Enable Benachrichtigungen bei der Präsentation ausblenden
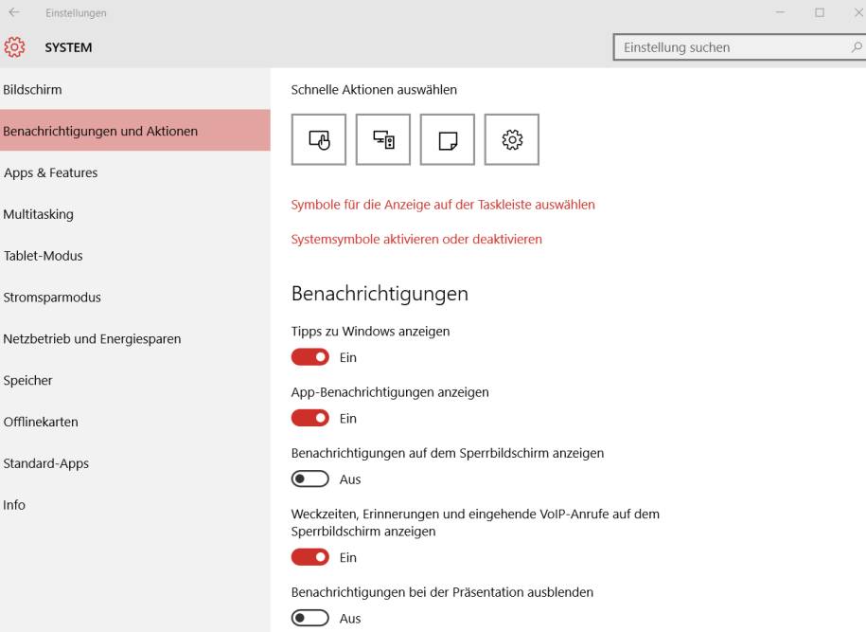This screenshot has width=866, height=632. point(310,618)
